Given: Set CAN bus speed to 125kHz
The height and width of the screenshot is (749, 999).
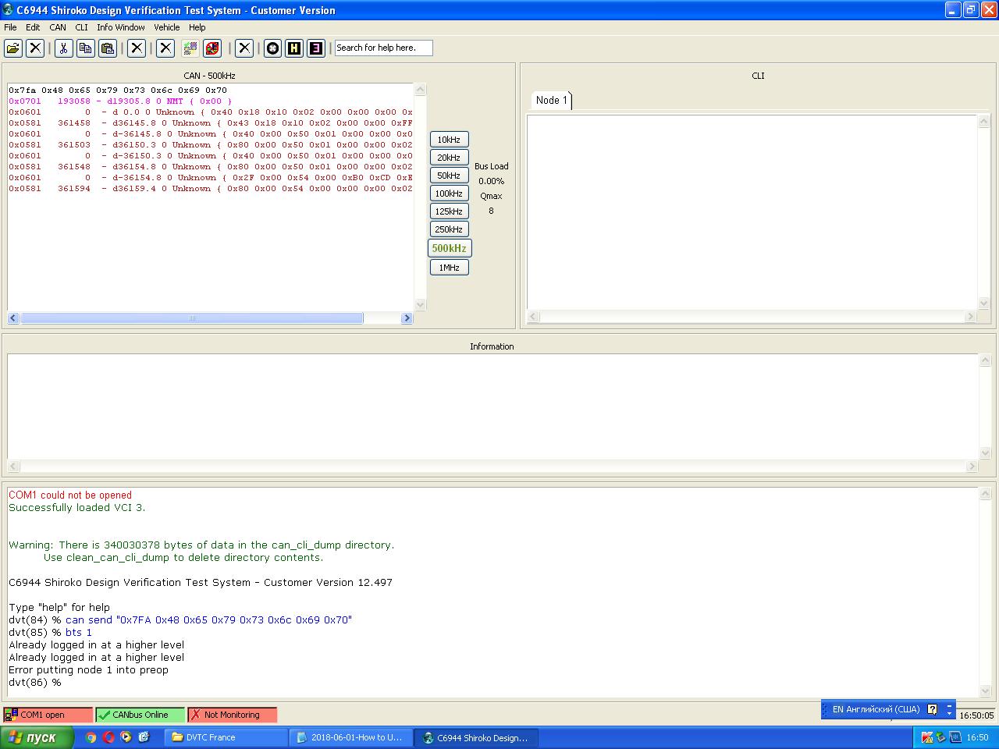Looking at the screenshot, I should pos(449,211).
